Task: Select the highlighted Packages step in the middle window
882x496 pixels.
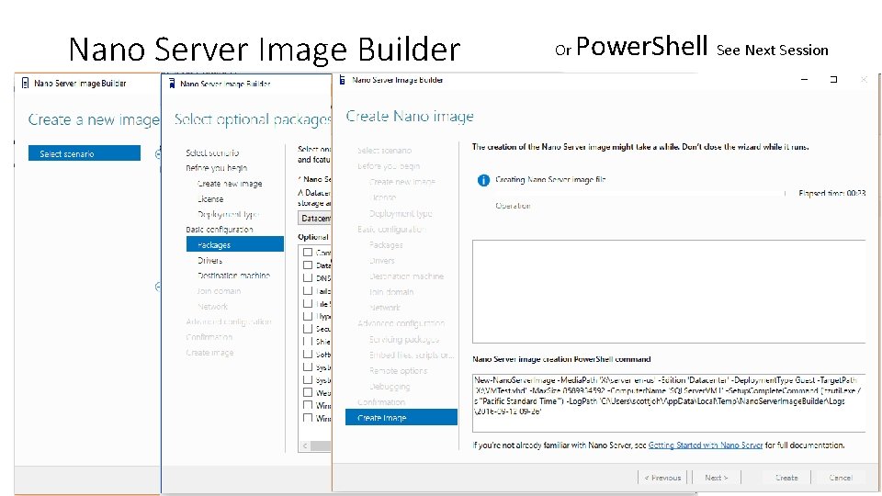Action: (x=235, y=244)
